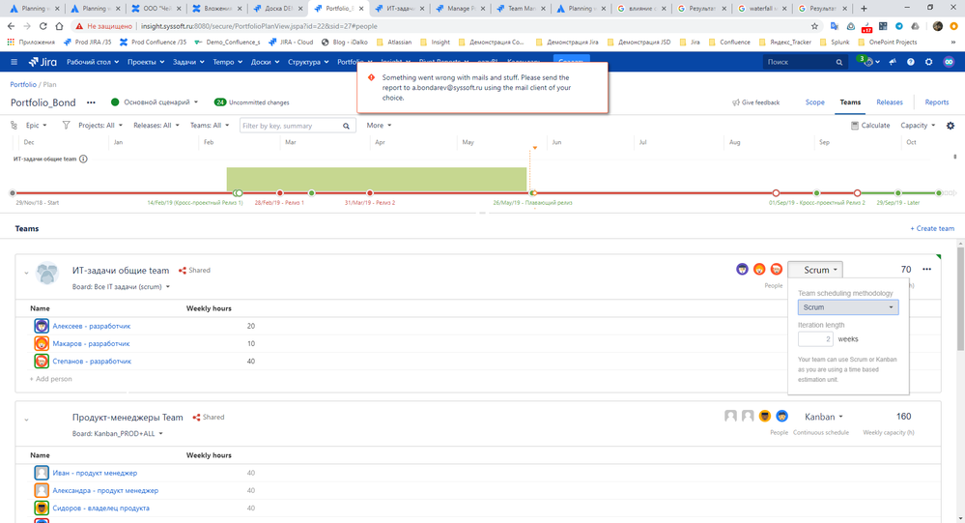Click the Filter by key, summary field
Screen dimensions: 965x523
click(298, 126)
